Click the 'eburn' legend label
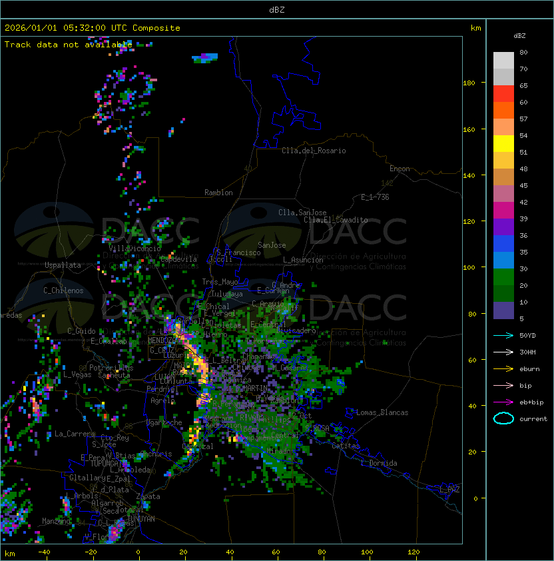 pos(529,369)
